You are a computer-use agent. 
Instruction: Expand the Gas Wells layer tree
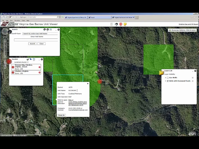tap(166, 78)
